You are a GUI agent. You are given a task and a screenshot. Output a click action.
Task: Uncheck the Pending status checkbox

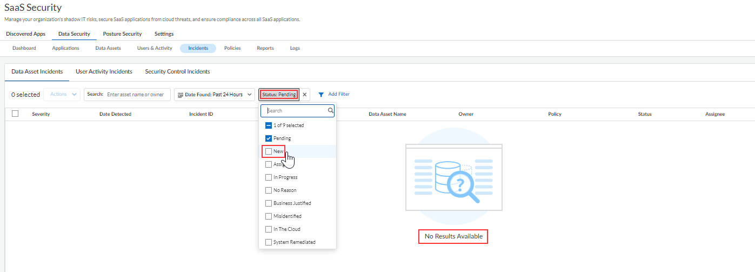click(x=269, y=138)
